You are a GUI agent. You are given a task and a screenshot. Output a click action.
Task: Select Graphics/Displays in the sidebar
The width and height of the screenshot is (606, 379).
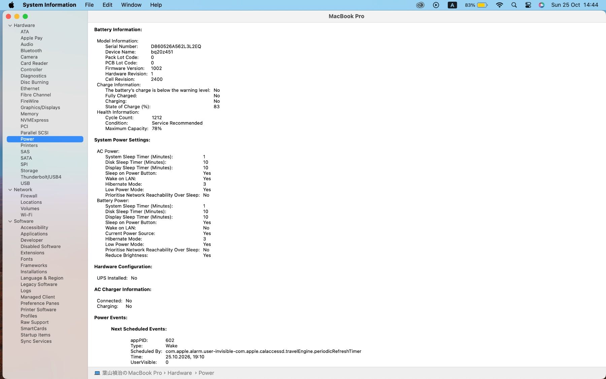pyautogui.click(x=40, y=107)
